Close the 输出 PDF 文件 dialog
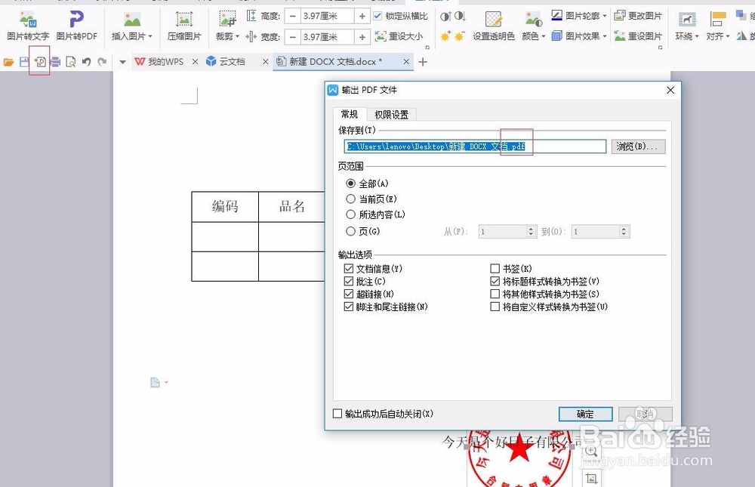 (x=670, y=90)
